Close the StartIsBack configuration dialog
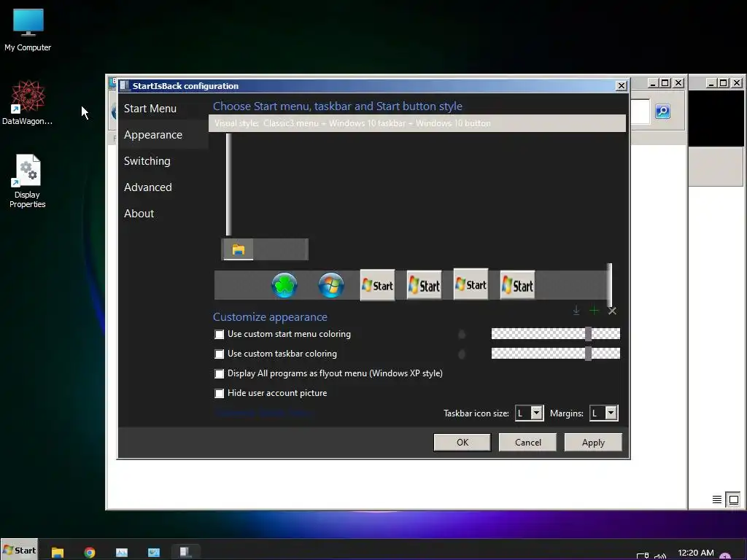The width and height of the screenshot is (747, 560). point(621,86)
